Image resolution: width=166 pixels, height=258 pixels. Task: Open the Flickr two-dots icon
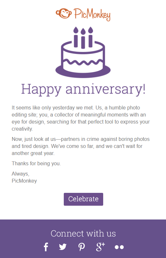pos(119,247)
